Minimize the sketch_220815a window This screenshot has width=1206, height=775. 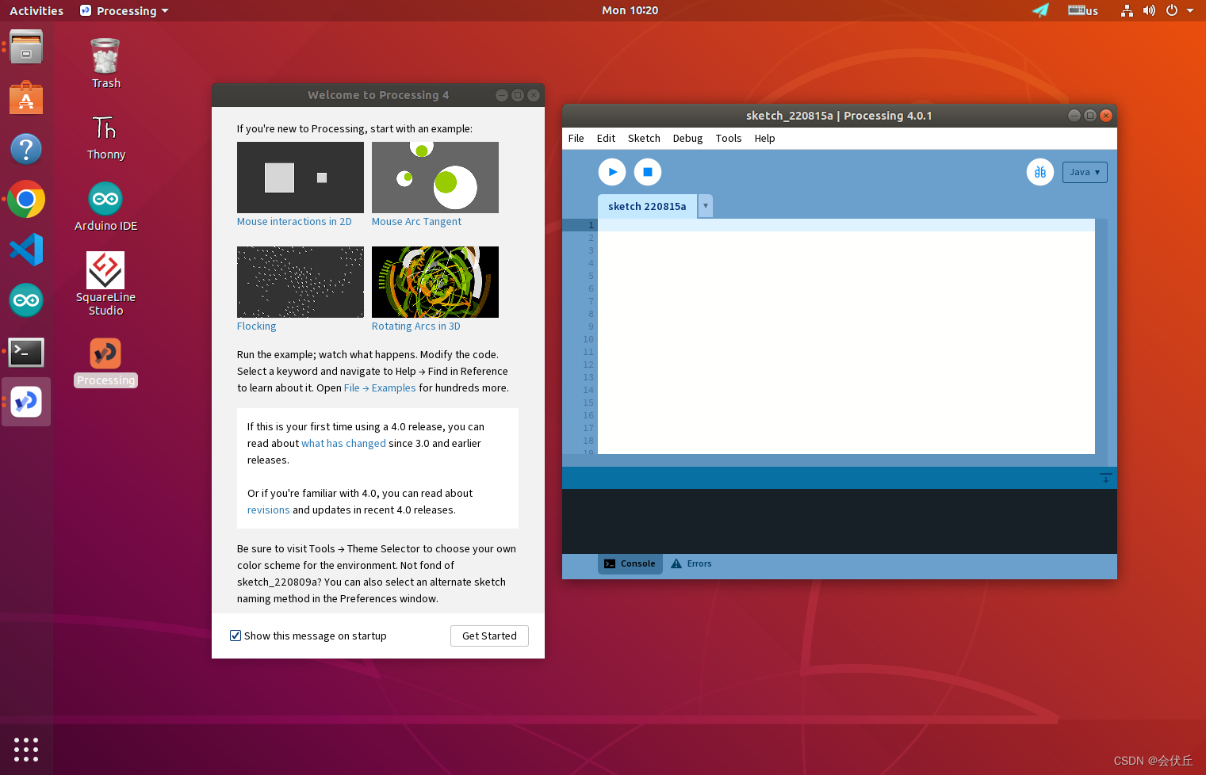pyautogui.click(x=1074, y=116)
